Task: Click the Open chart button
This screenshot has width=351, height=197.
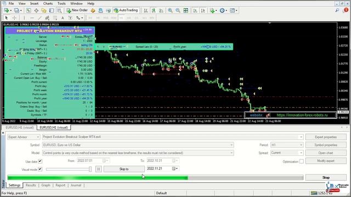Action: pyautogui.click(x=326, y=153)
